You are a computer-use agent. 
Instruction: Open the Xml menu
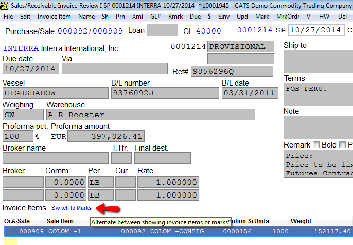click(137, 17)
